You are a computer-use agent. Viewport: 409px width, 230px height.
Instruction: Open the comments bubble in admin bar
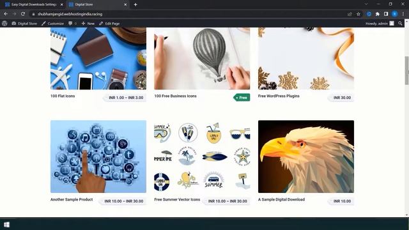coord(72,24)
